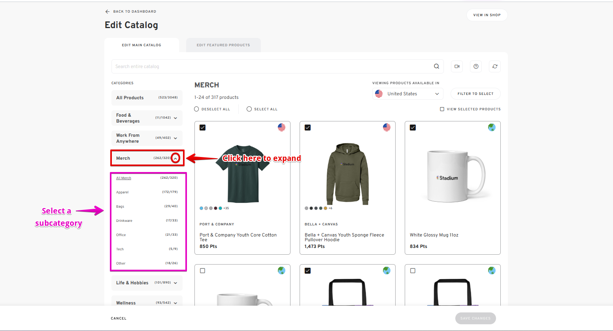Pick the light blue swatch on the tee
This screenshot has width=613, height=331.
click(202, 208)
